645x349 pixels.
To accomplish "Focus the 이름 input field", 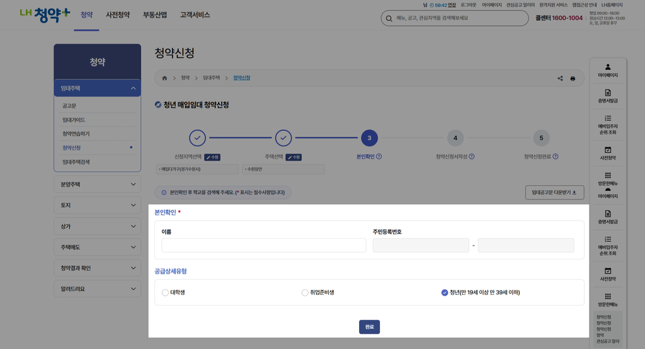I will (x=264, y=245).
